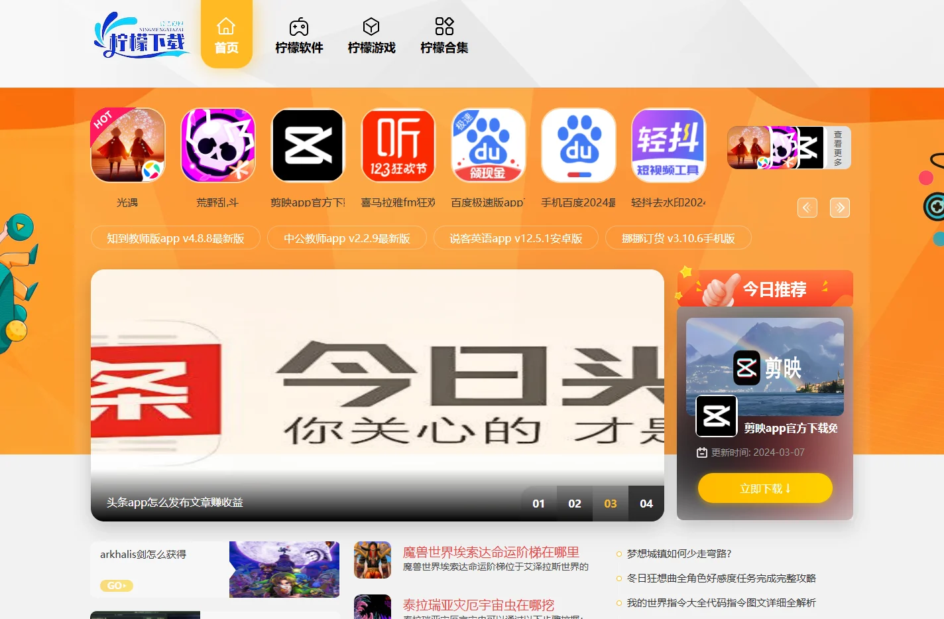The width and height of the screenshot is (944, 619).
Task: Click the calendar icon beside 更新时间
Action: click(x=702, y=452)
